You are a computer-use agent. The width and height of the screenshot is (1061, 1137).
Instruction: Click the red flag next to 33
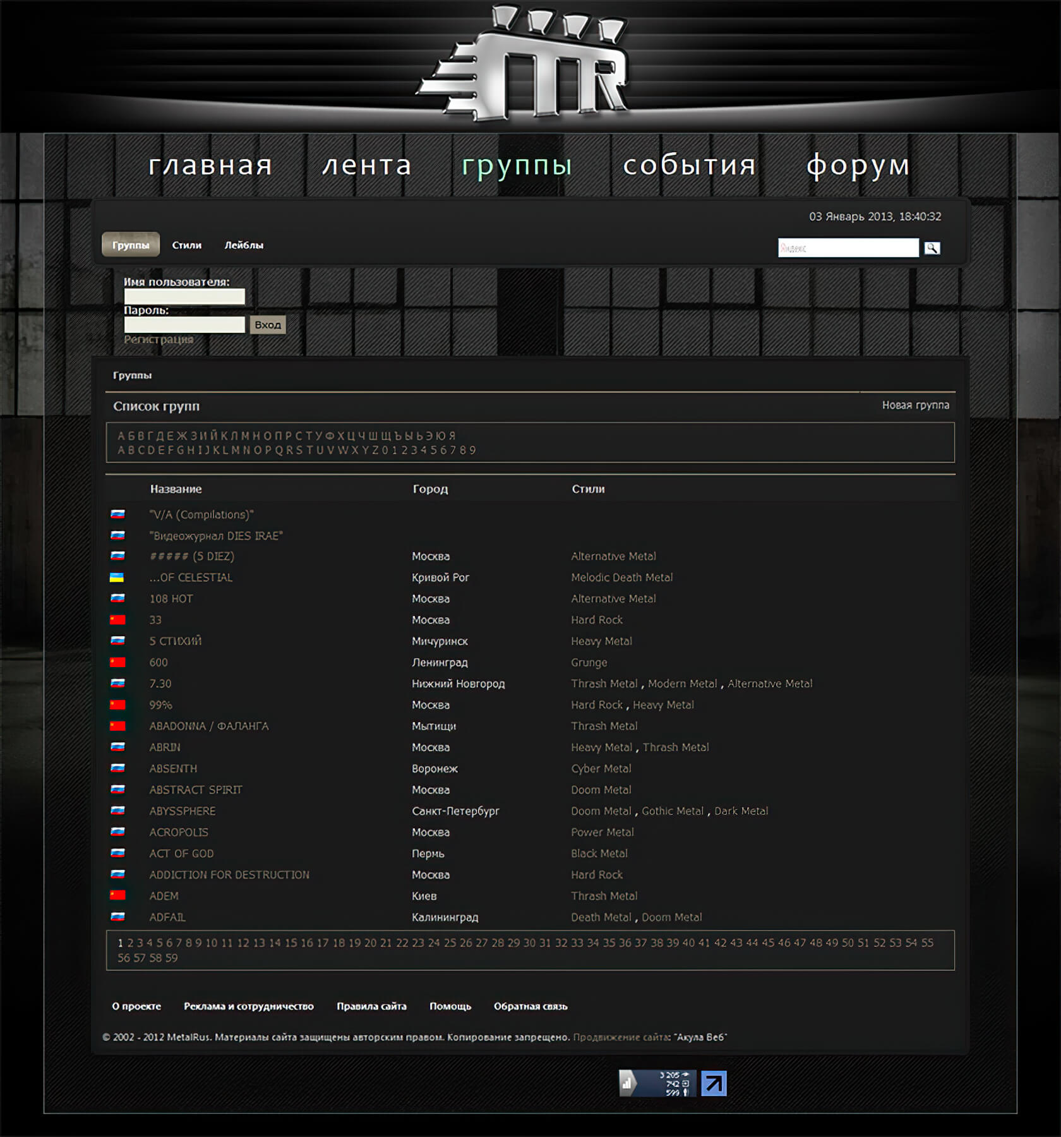tap(117, 620)
